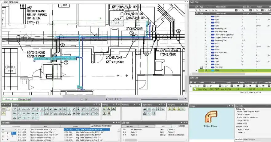Viewport: 271px width, 142px height.
Task: Switch to the Item Info tab
Action: coord(238,140)
